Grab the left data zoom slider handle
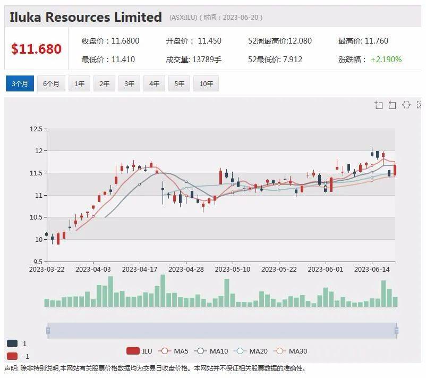Viewport: 426px width, 378px height. click(x=48, y=331)
